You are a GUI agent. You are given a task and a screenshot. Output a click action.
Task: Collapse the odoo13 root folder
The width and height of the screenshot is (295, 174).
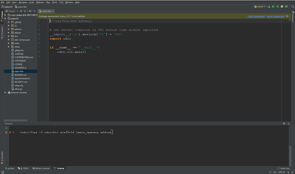[5, 19]
